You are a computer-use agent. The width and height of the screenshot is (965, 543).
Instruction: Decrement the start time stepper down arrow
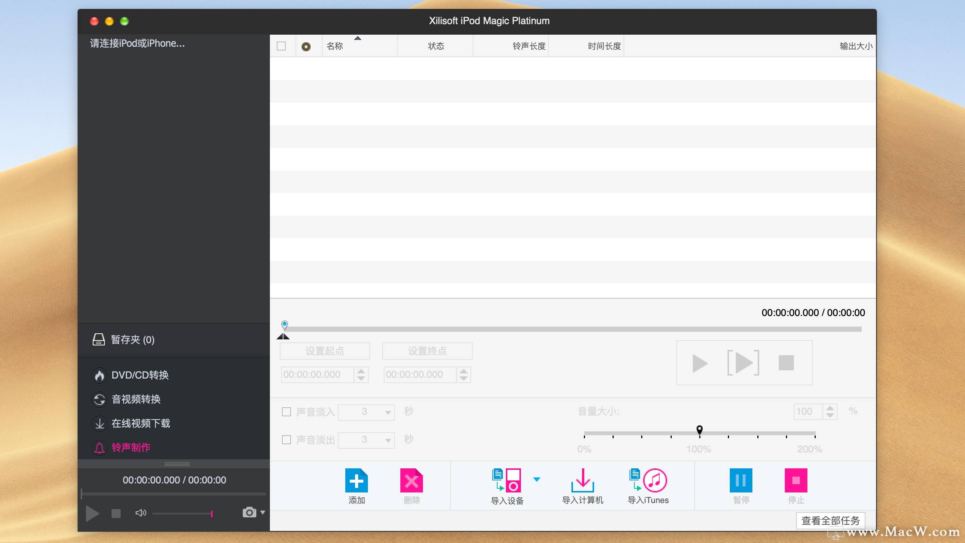(361, 378)
